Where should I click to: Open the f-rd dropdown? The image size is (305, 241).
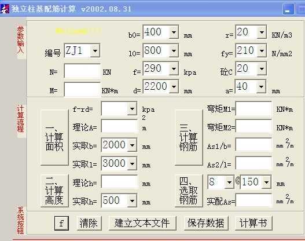point(132,109)
